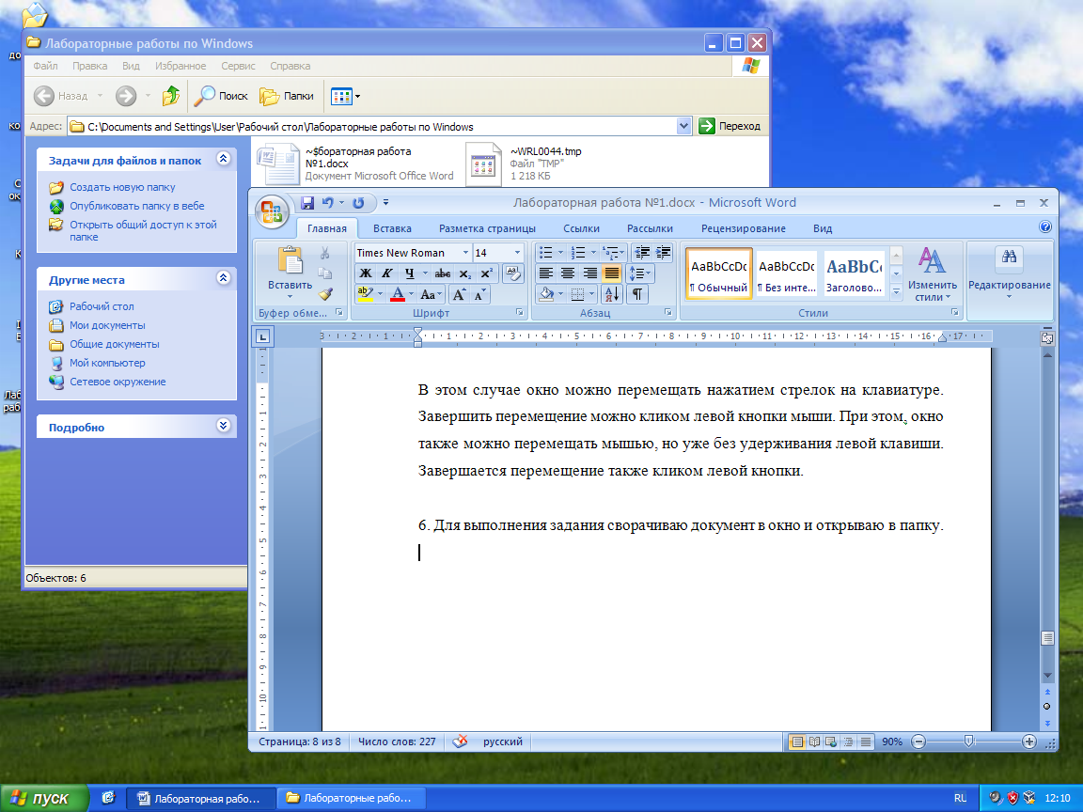Open Explorer address bar dropdown
The height and width of the screenshot is (812, 1083).
[x=683, y=126]
